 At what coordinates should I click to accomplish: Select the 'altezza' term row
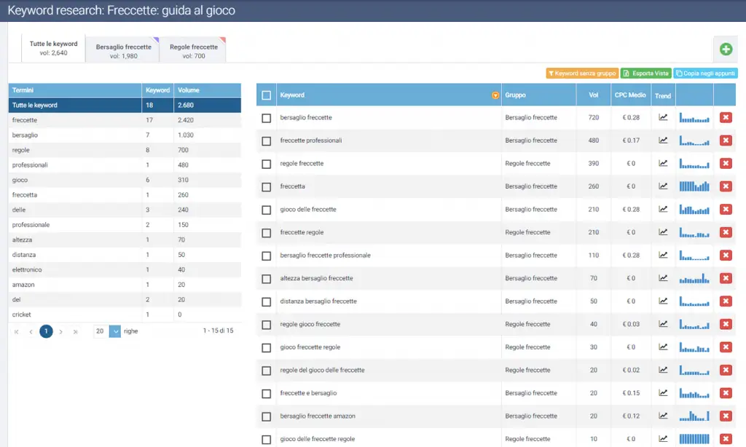pyautogui.click(x=125, y=240)
